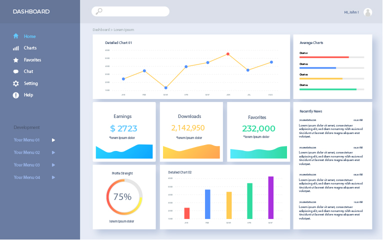Open the user avatar profile icon
Viewport: 384px width, 241px height.
click(x=367, y=12)
